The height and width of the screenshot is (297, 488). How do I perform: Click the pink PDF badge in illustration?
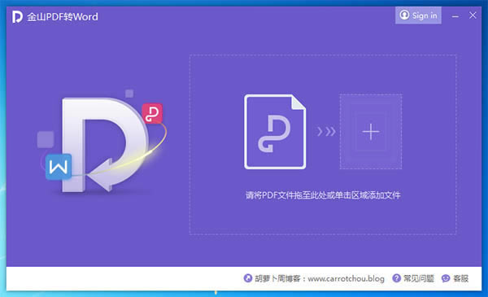(x=153, y=113)
